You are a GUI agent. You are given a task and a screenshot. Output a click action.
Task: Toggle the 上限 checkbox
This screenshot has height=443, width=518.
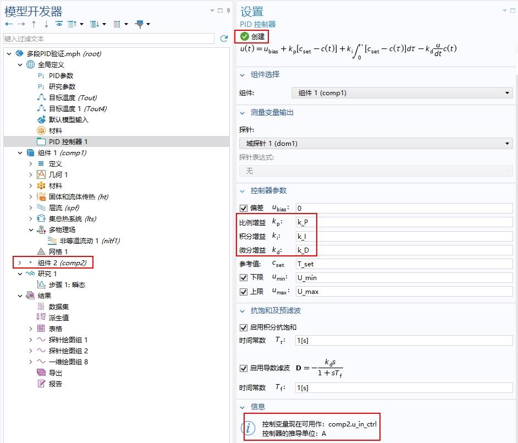[x=243, y=291]
